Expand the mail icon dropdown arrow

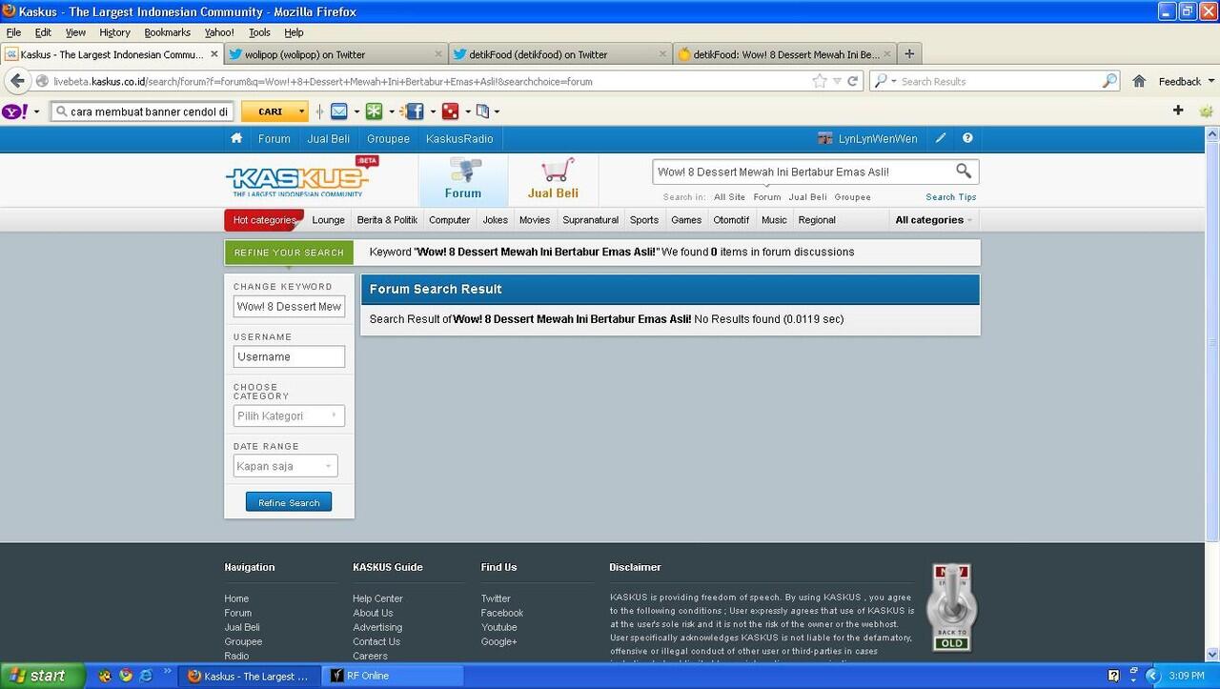[x=356, y=111]
